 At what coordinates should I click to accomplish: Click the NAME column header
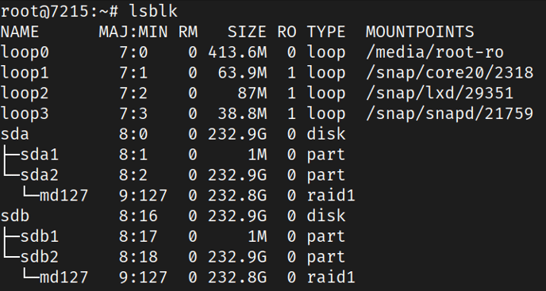tap(20, 32)
